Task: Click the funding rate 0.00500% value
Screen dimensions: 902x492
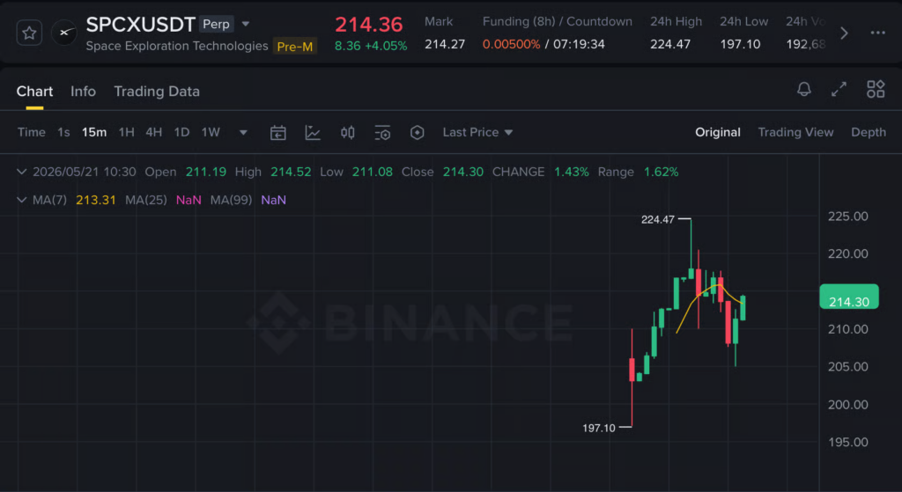Action: [511, 44]
